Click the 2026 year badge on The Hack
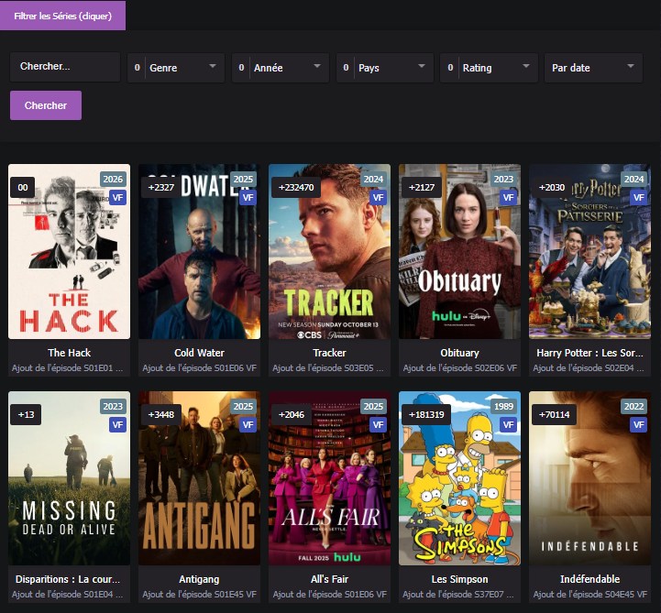This screenshot has height=613, width=661. tap(113, 180)
